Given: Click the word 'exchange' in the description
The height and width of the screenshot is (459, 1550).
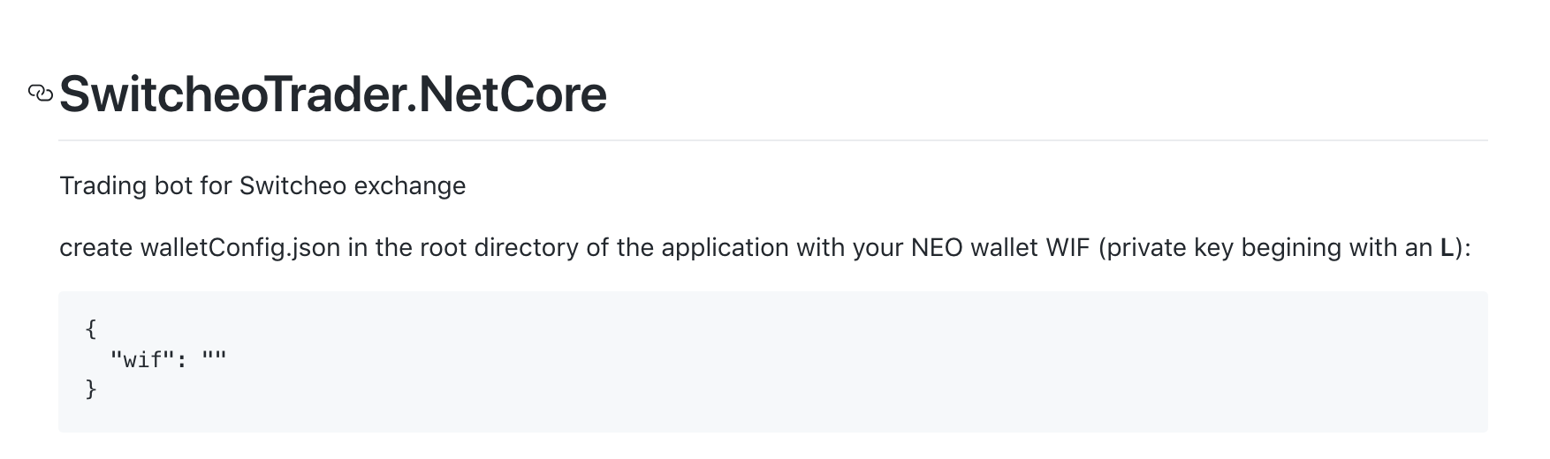Looking at the screenshot, I should [410, 185].
